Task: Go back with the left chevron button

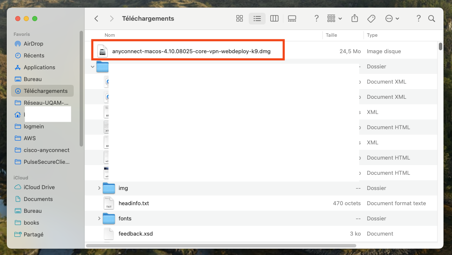Action: (x=96, y=19)
